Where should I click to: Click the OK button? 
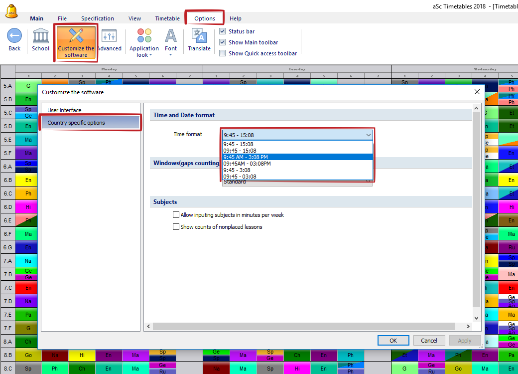393,341
